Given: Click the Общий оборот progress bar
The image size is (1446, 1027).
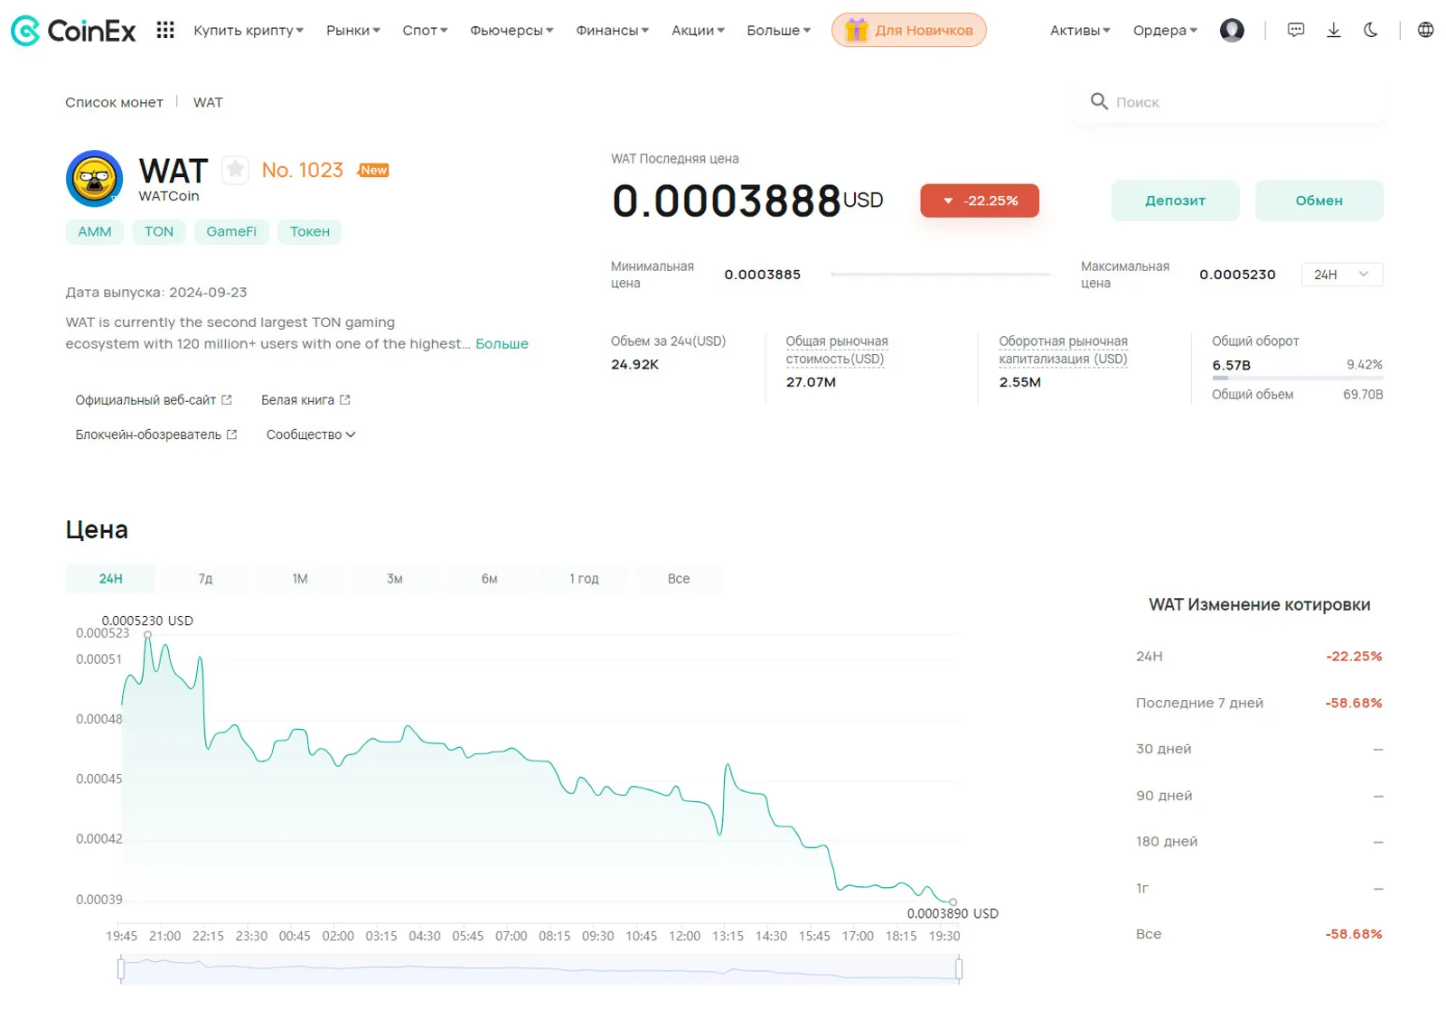Looking at the screenshot, I should [1297, 378].
